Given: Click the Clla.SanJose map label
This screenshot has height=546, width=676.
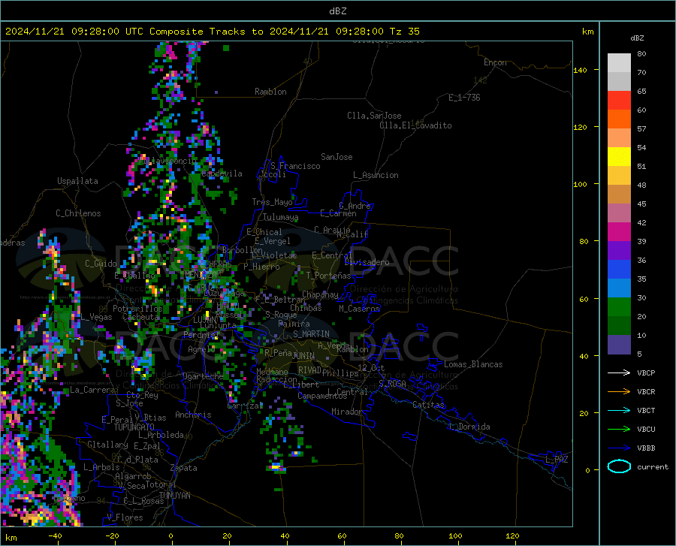Looking at the screenshot, I should pos(374,116).
